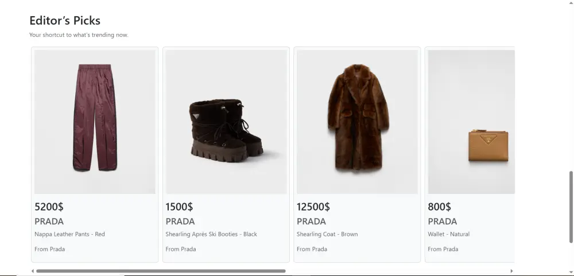Select the Wallet - Natural product title

pos(449,234)
